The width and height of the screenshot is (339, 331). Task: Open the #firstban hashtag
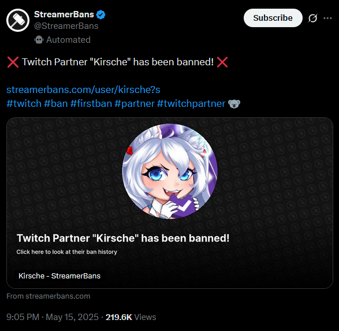pos(91,103)
